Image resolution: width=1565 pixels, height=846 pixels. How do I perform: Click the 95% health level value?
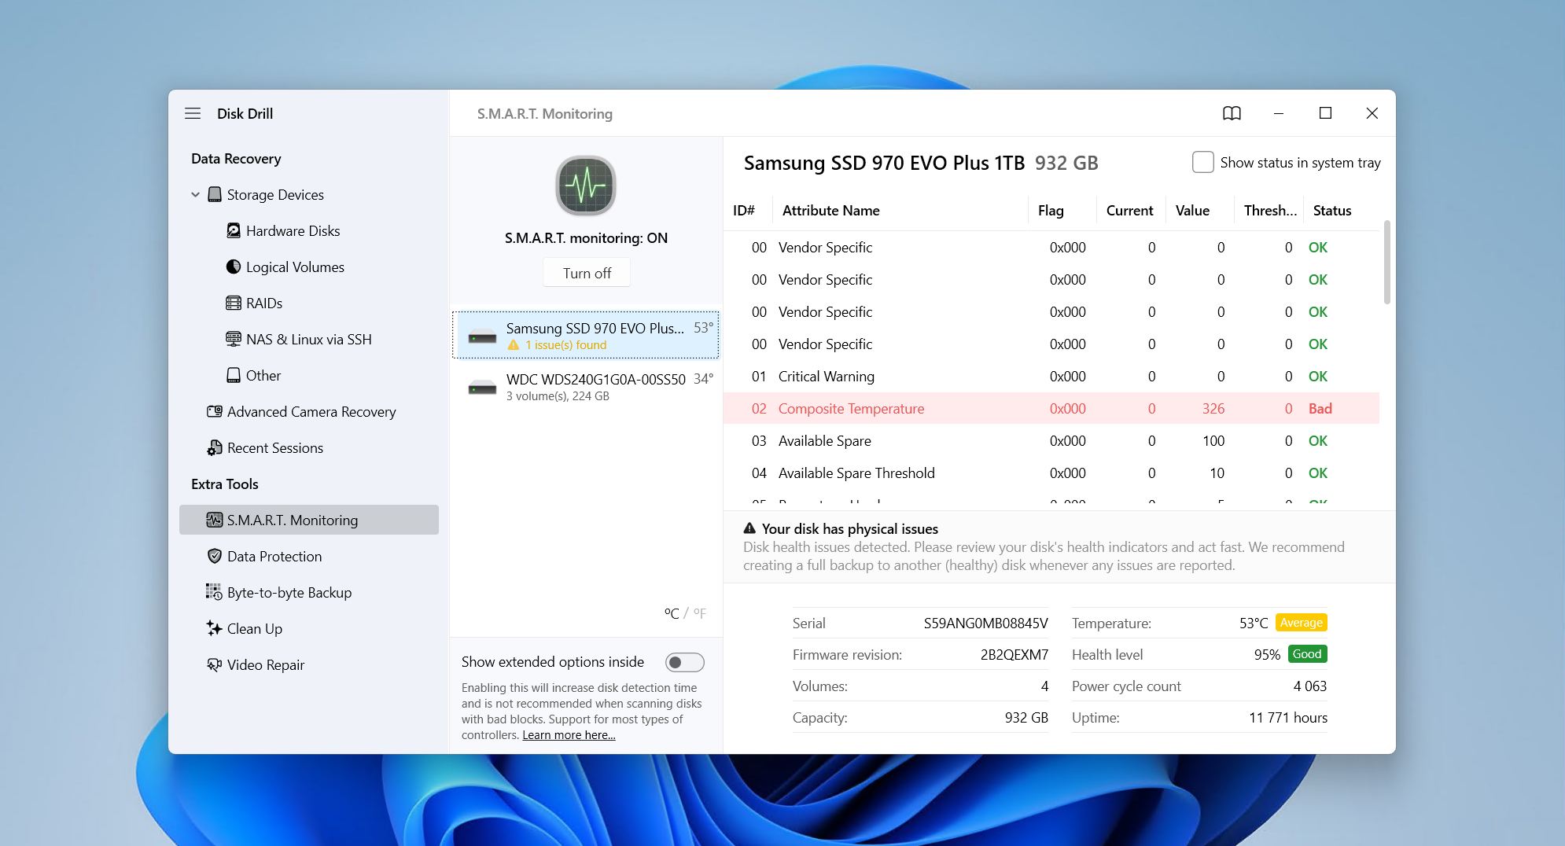pos(1267,654)
